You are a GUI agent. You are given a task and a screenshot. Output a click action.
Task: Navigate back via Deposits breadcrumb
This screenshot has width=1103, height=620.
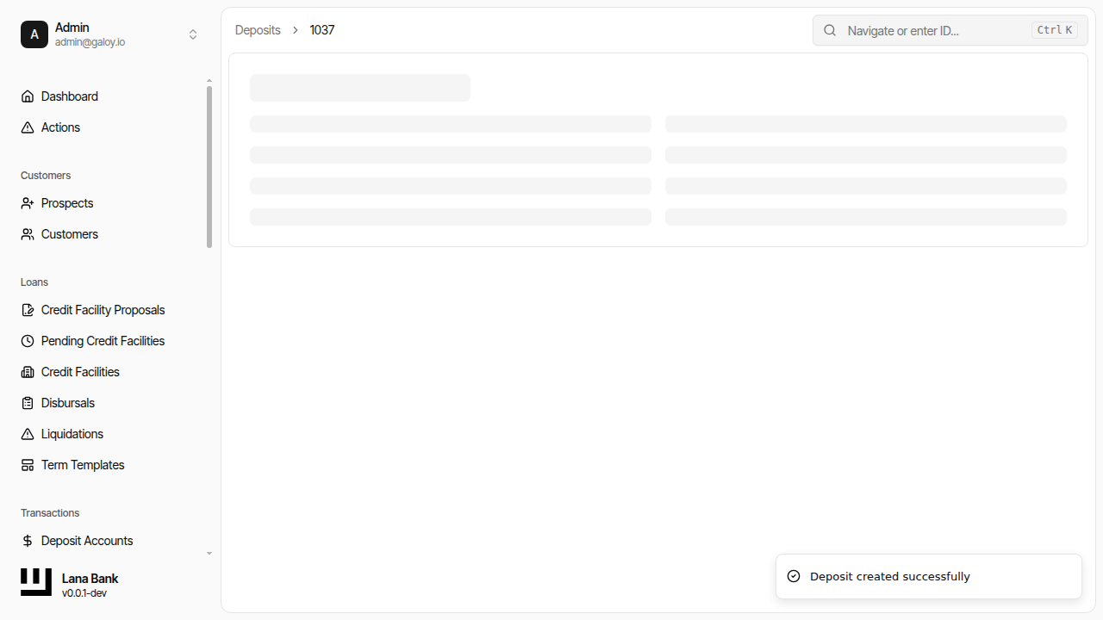[x=258, y=30]
